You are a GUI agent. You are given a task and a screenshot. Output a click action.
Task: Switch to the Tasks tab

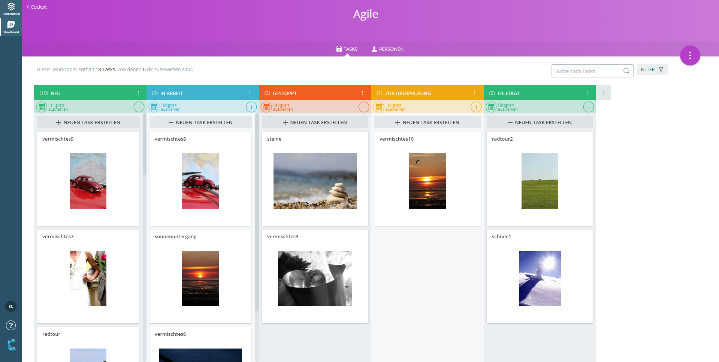coord(347,49)
